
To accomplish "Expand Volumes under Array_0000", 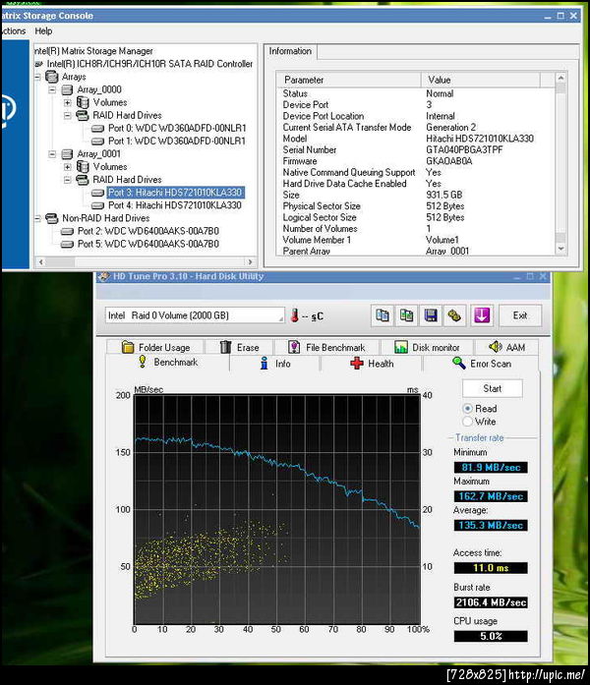I will click(67, 102).
